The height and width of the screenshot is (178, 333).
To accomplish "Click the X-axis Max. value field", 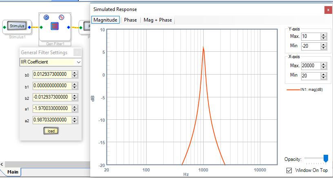I will 311,66.
